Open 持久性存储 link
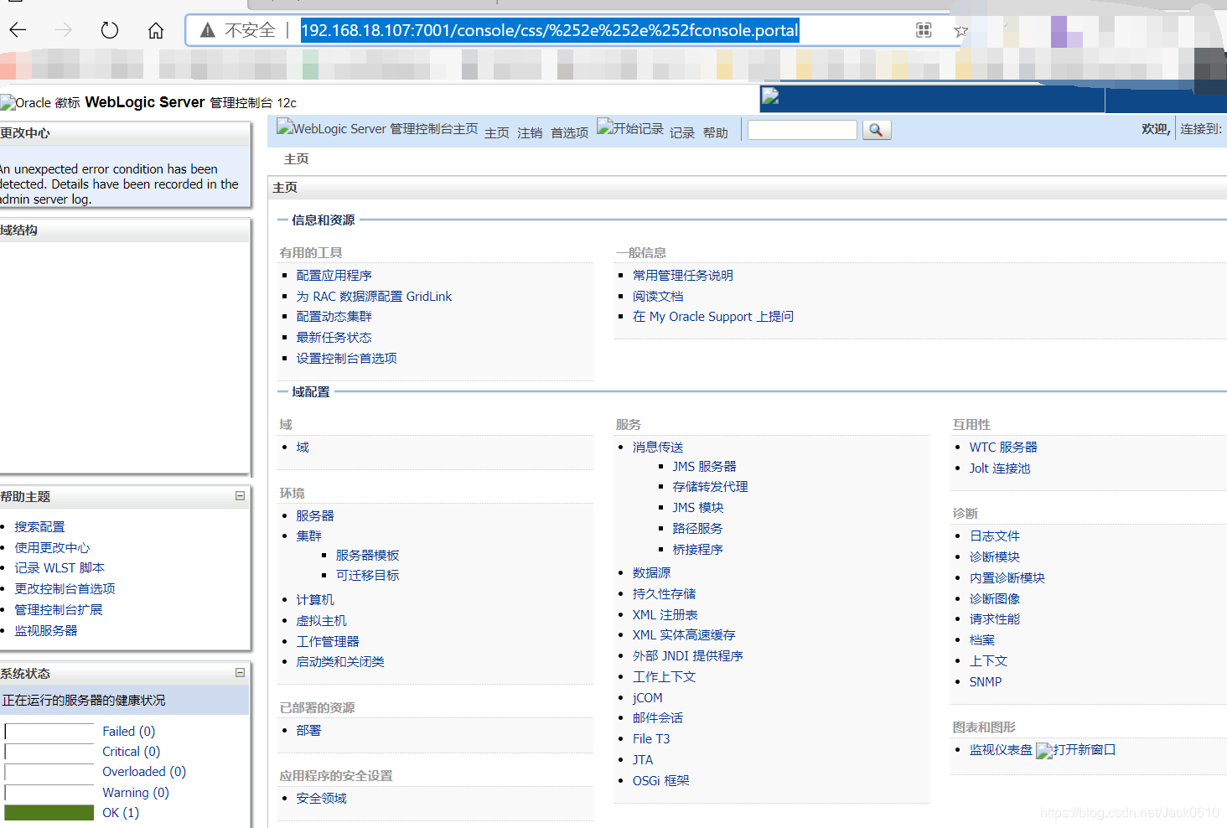This screenshot has height=828, width=1227. coord(664,593)
